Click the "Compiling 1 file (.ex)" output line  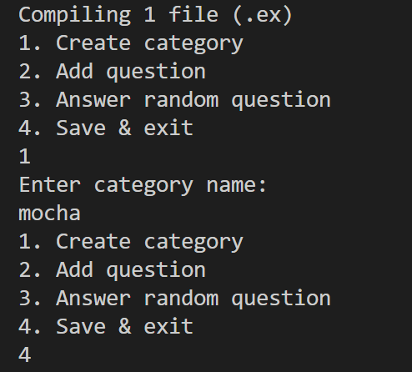click(155, 16)
